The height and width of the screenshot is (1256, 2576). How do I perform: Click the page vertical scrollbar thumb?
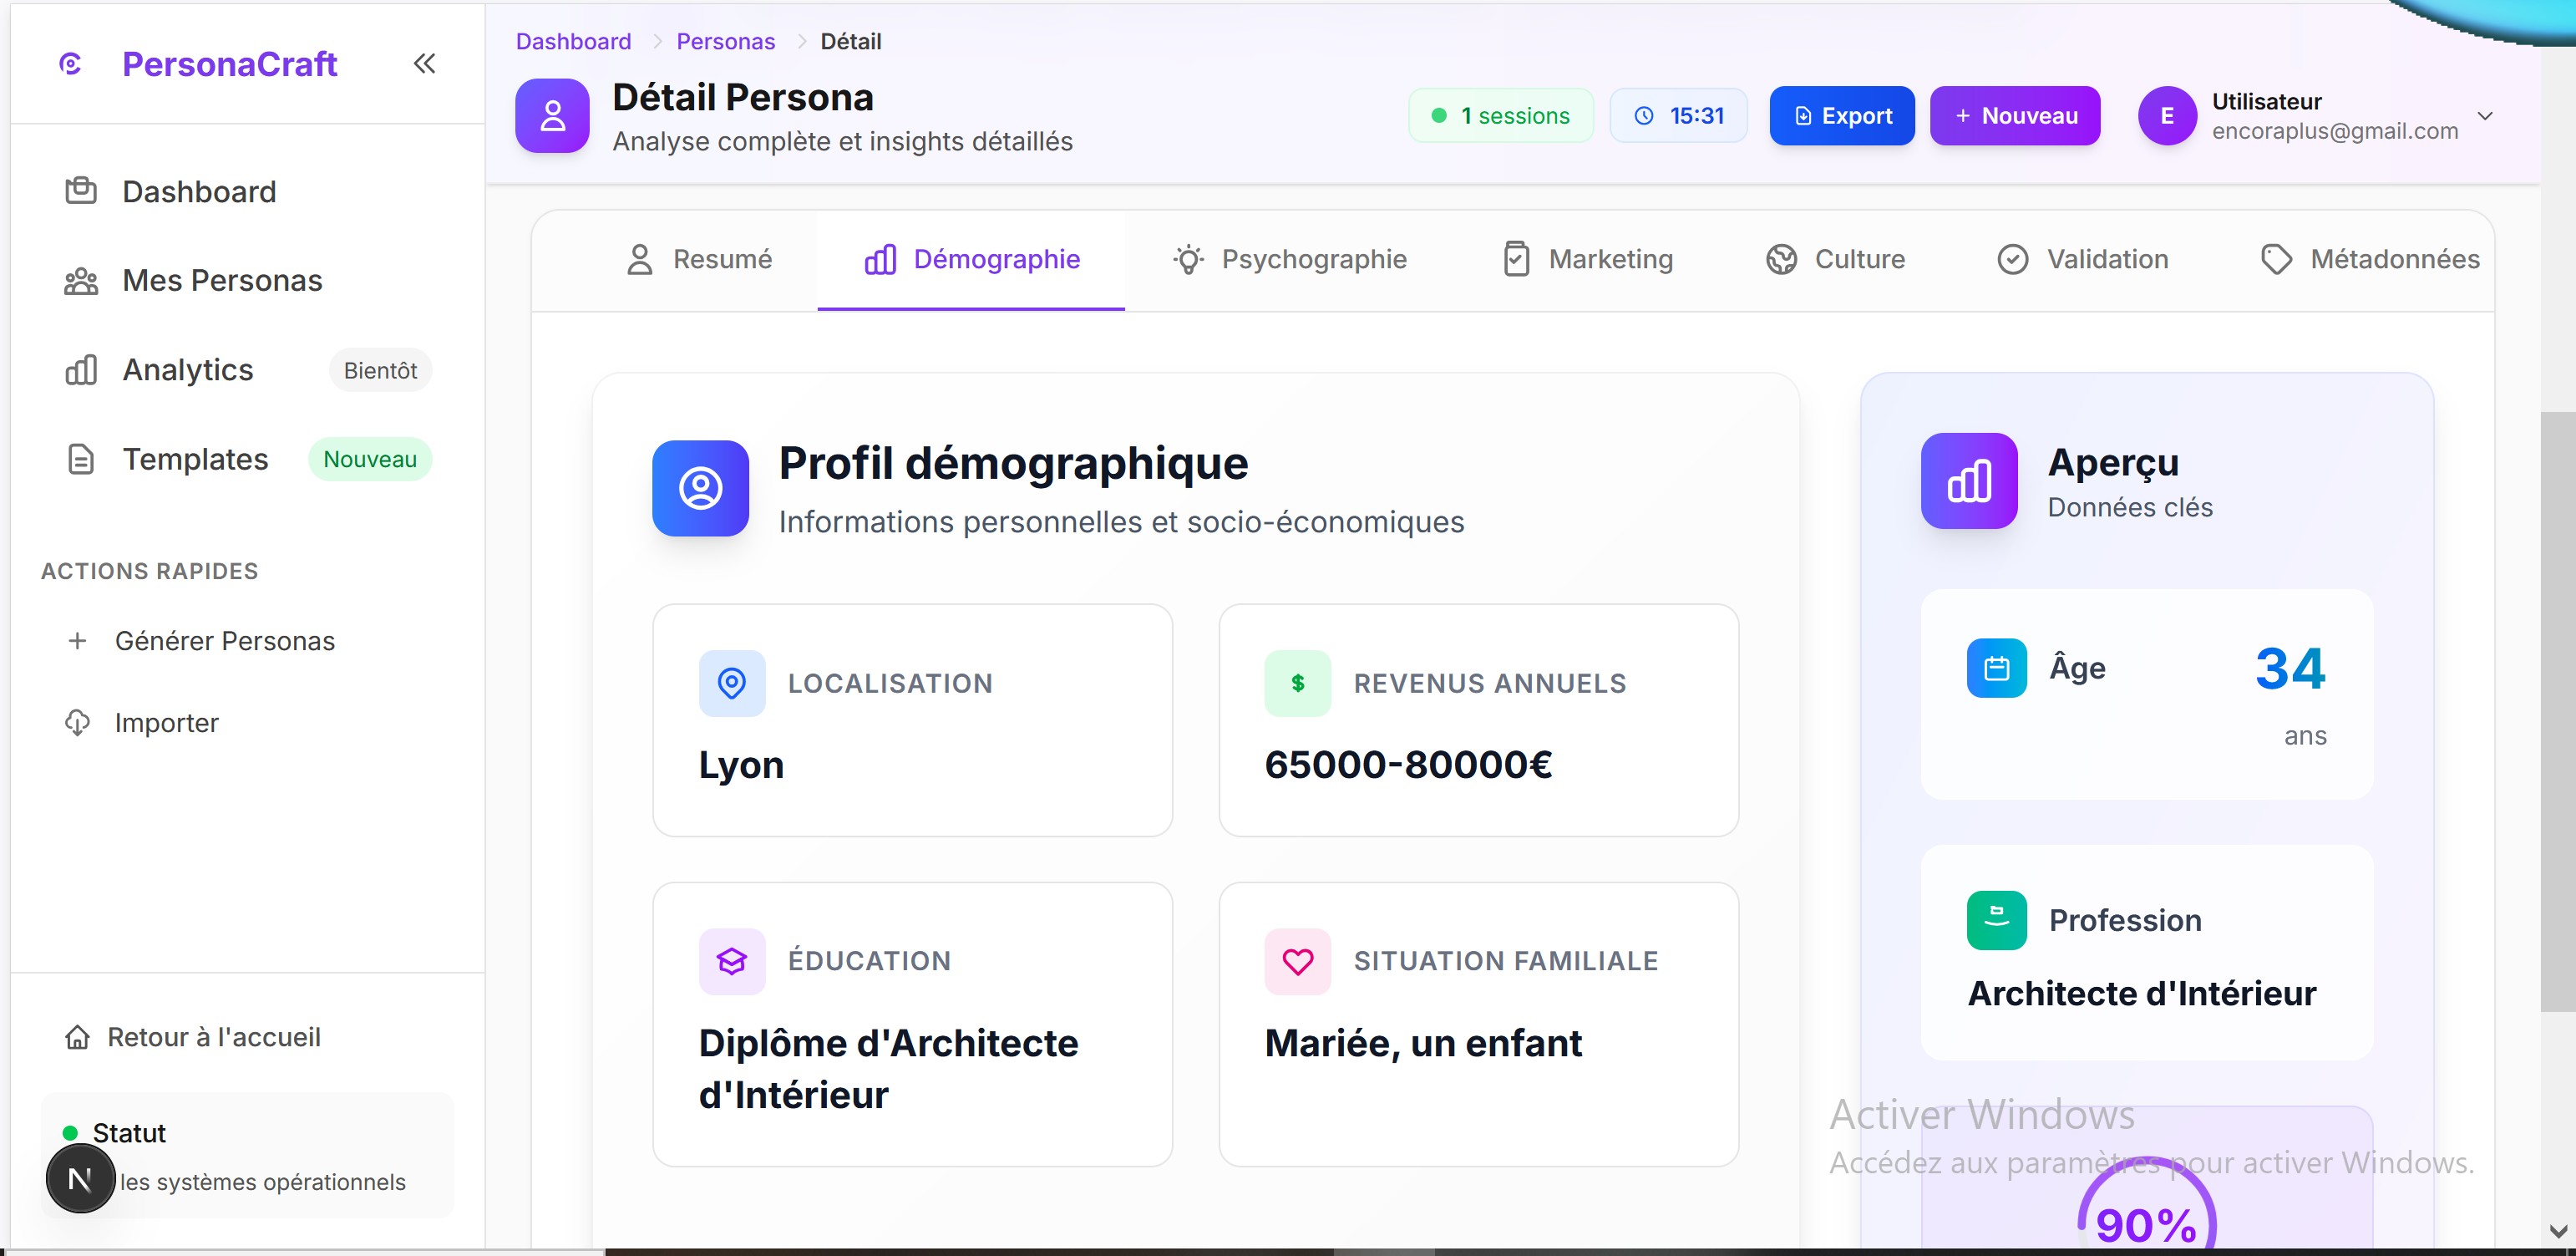point(2556,710)
